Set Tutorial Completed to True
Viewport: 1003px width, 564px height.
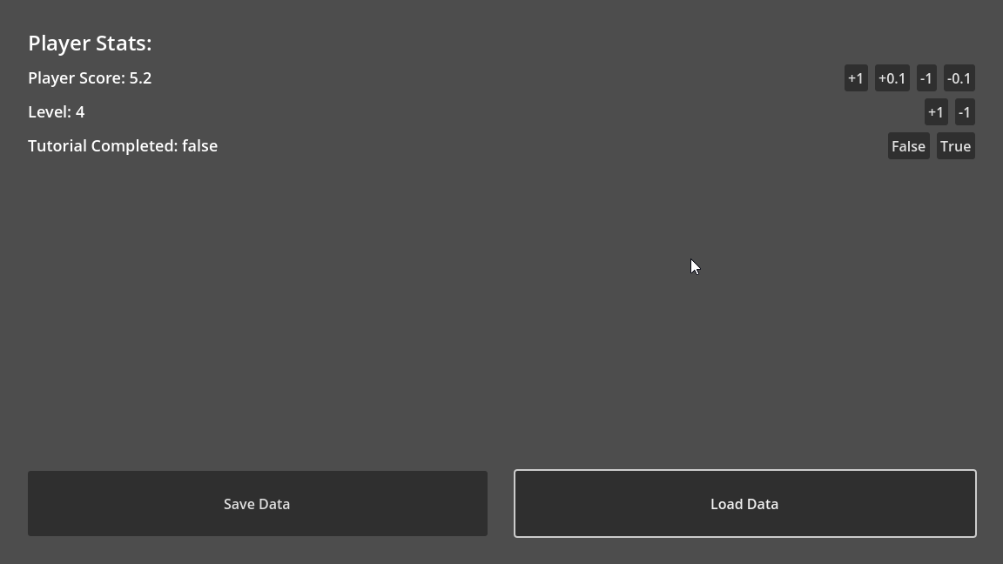[955, 146]
